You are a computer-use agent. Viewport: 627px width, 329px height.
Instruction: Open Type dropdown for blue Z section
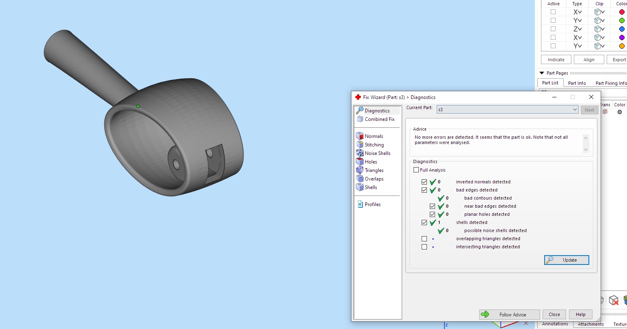pyautogui.click(x=577, y=29)
